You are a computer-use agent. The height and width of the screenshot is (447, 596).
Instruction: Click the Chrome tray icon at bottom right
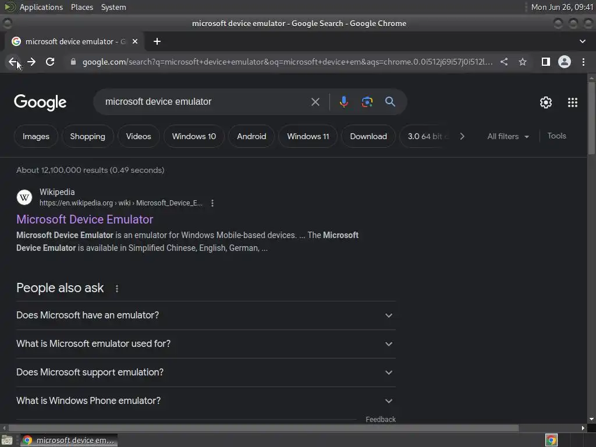(551, 440)
